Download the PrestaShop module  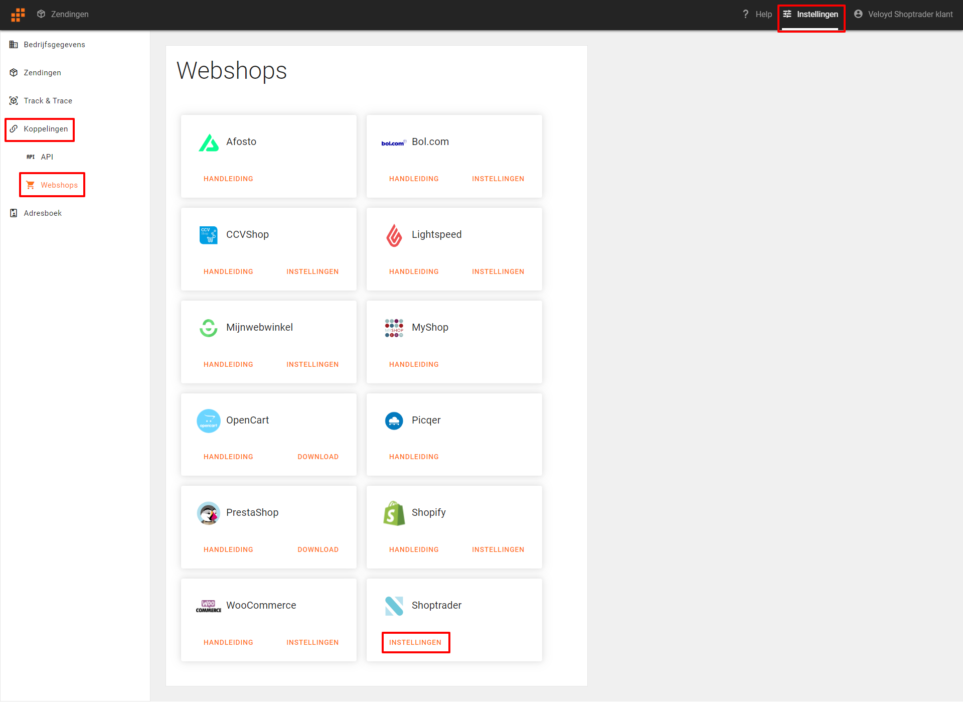coord(318,549)
